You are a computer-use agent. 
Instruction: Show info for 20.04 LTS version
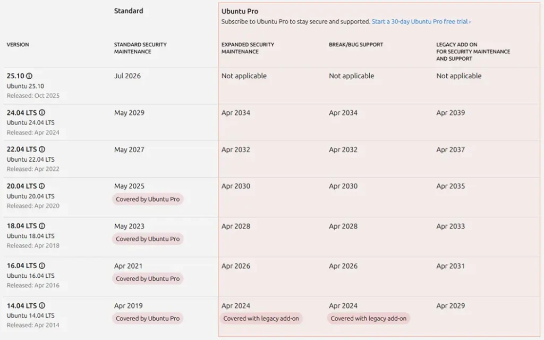pos(42,186)
